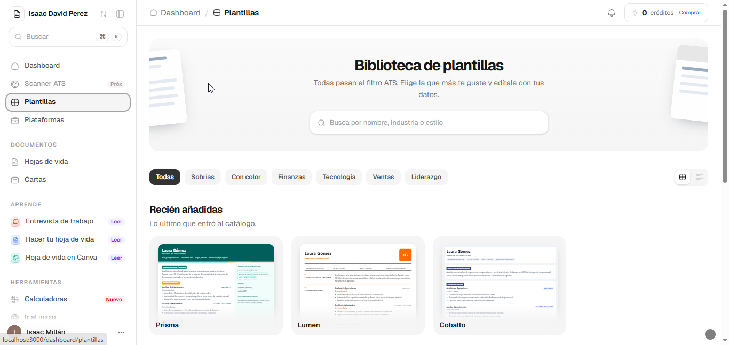This screenshot has height=345, width=729.
Task: Select the Todas filter chip
Action: [165, 177]
